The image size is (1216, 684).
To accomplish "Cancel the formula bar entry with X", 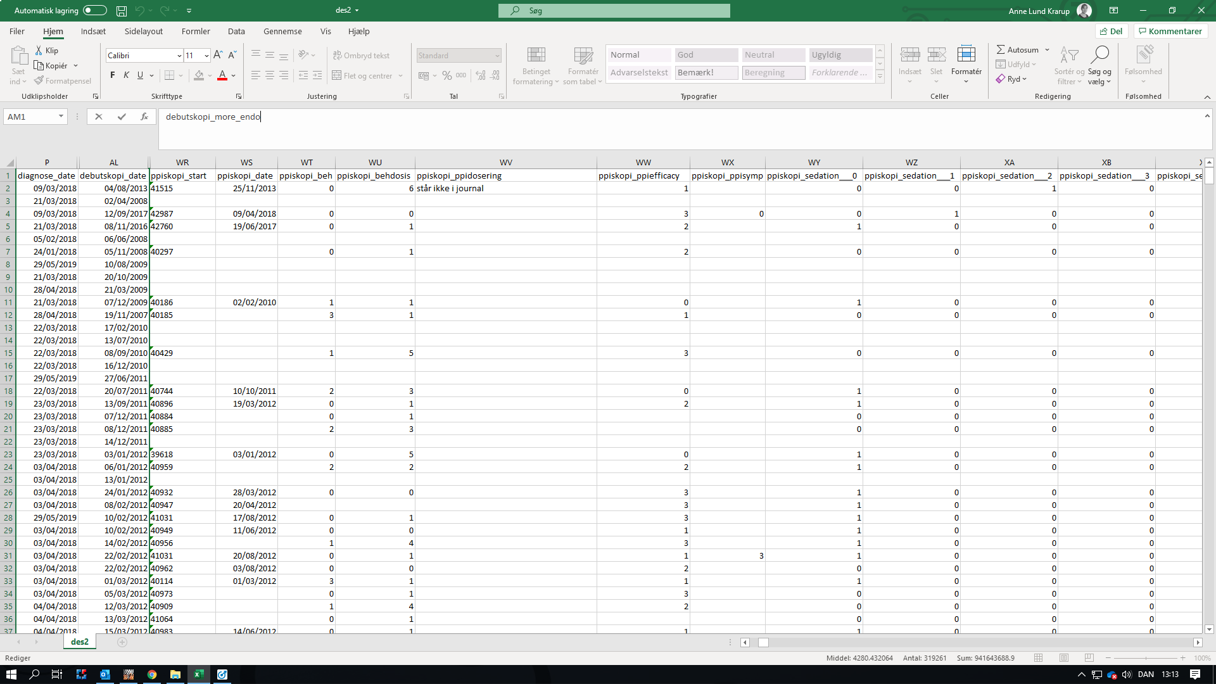I will (98, 117).
